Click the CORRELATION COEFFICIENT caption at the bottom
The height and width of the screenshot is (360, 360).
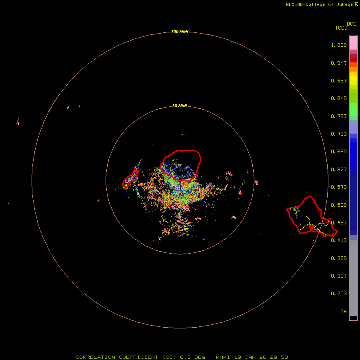point(182,357)
